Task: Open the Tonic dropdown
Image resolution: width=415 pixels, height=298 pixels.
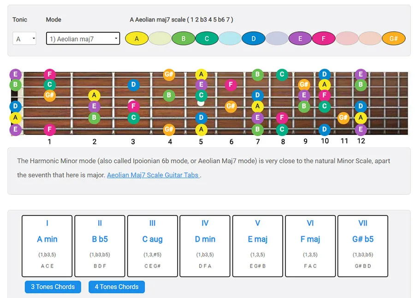Action: click(24, 39)
